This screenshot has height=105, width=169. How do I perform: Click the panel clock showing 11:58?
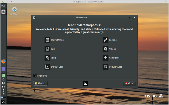(3, 6)
